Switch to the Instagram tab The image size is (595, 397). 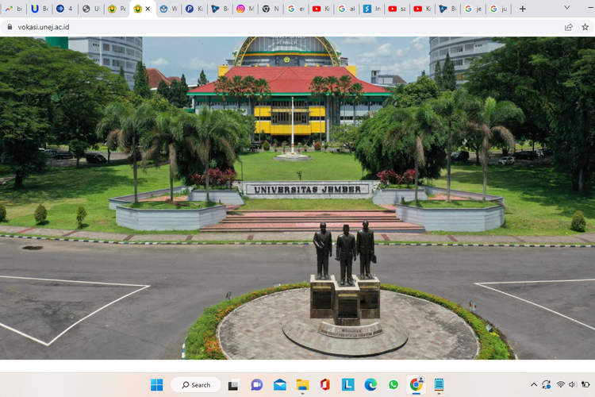[x=241, y=9]
